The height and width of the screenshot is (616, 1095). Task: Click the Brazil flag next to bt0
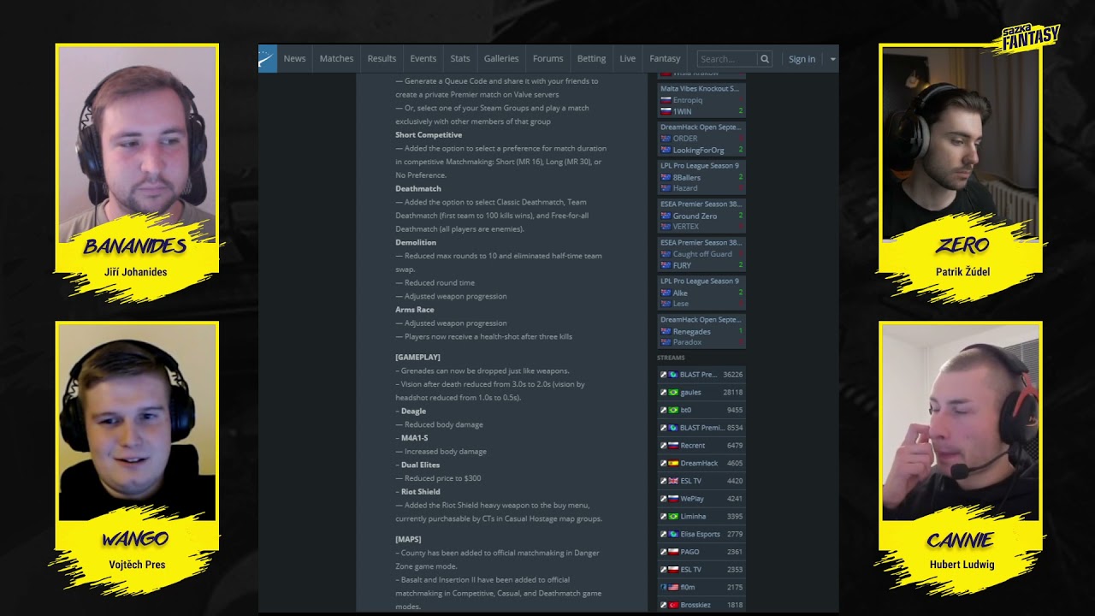click(673, 410)
